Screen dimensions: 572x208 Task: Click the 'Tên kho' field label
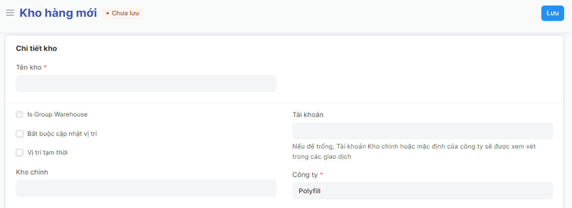(29, 67)
